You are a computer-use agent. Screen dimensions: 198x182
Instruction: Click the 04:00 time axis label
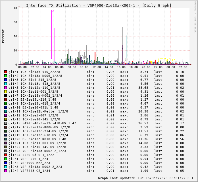point(47,67)
